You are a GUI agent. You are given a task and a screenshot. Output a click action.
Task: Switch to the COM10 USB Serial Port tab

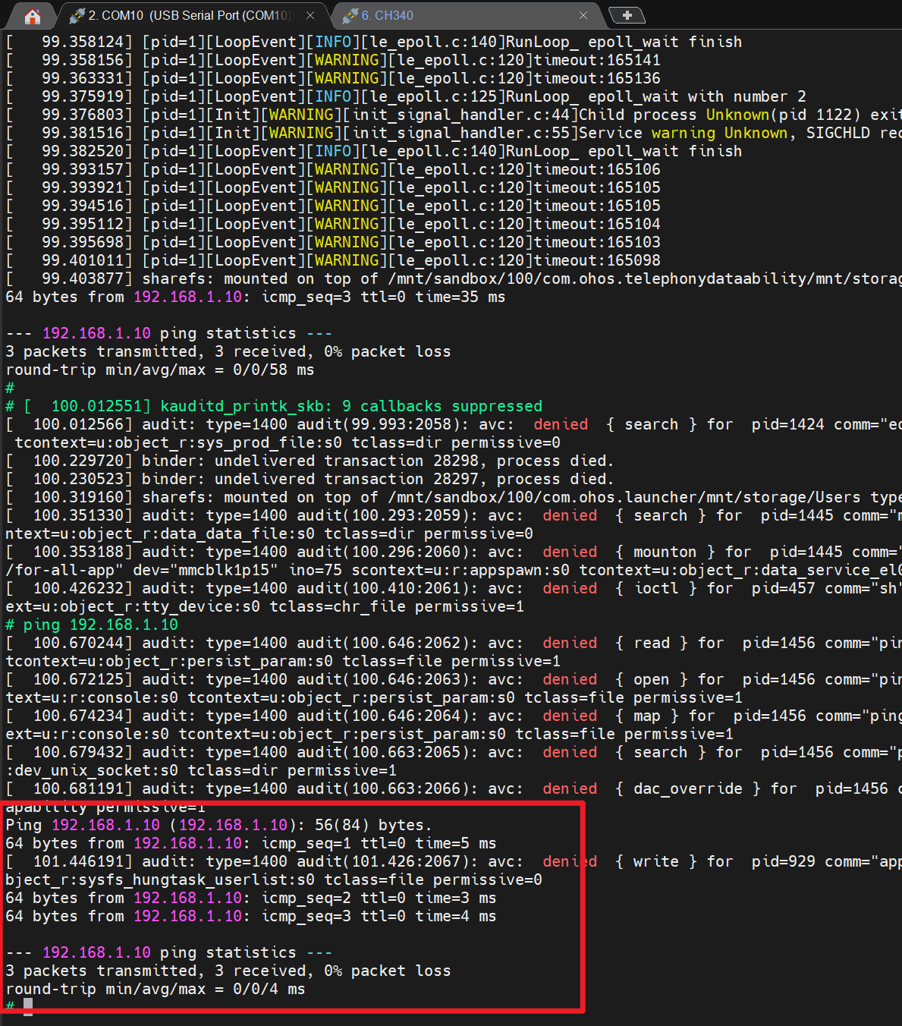188,15
